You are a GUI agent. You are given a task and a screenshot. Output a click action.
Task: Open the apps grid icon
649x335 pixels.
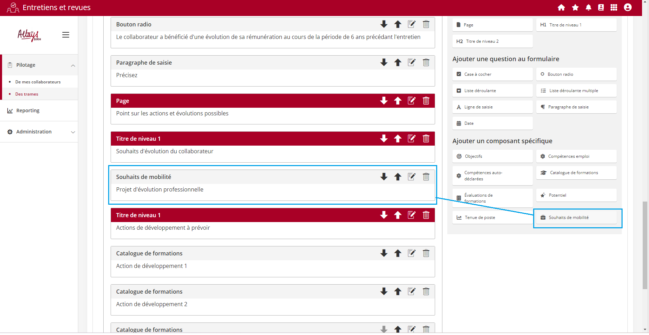tap(614, 8)
